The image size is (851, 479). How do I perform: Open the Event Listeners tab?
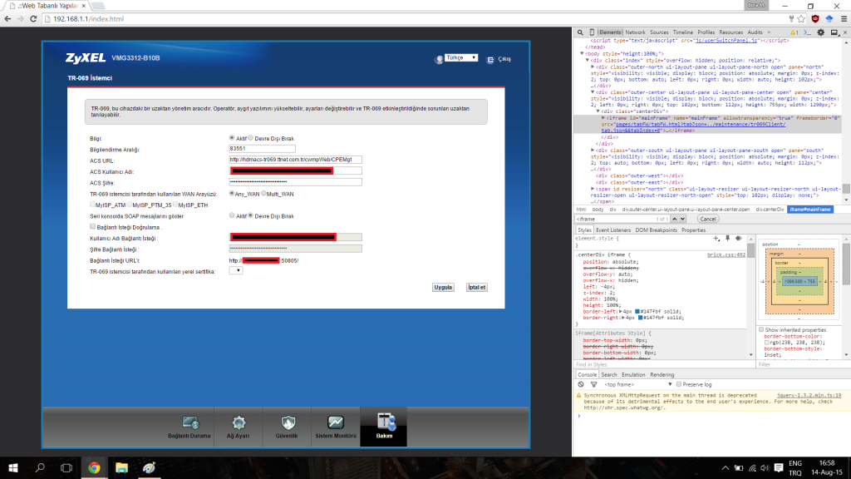(x=614, y=230)
